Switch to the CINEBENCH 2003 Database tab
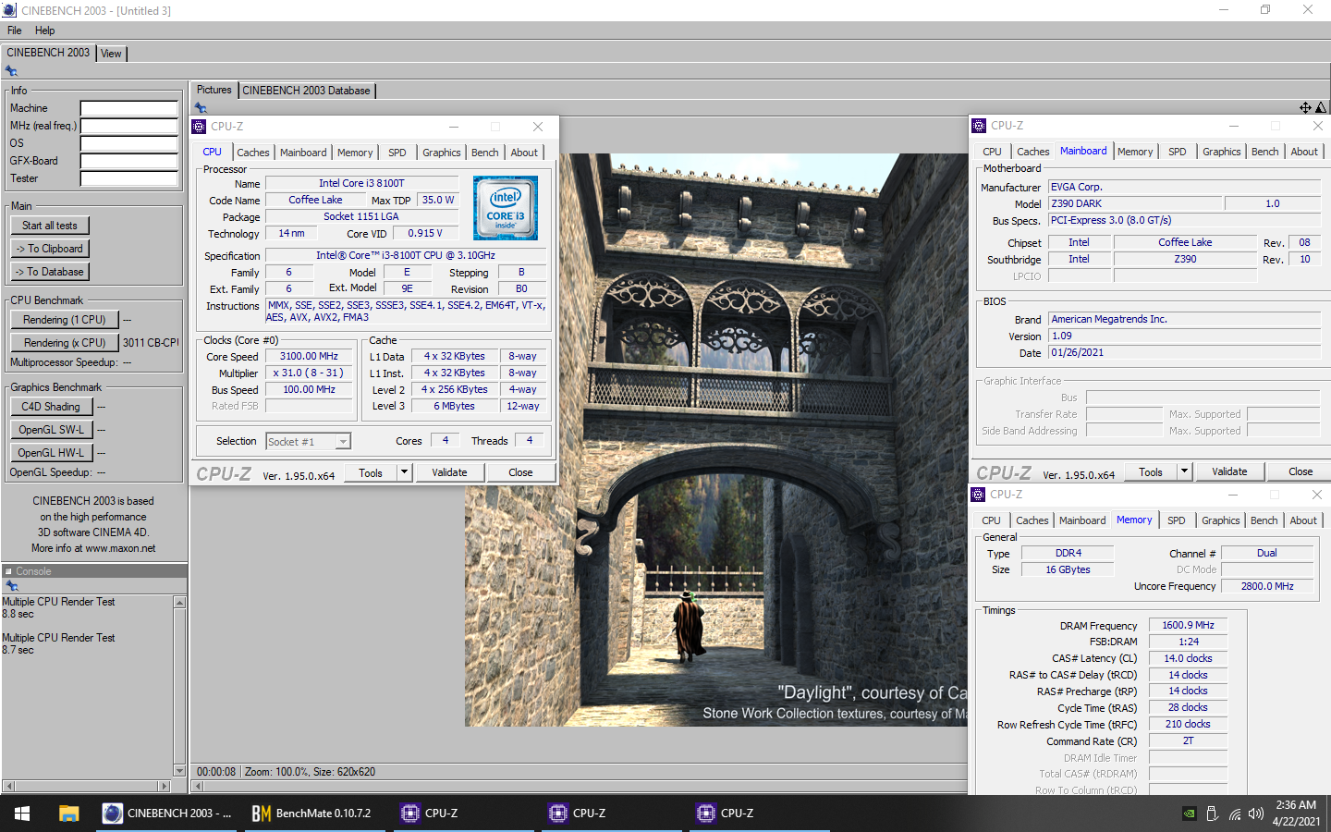 (307, 91)
